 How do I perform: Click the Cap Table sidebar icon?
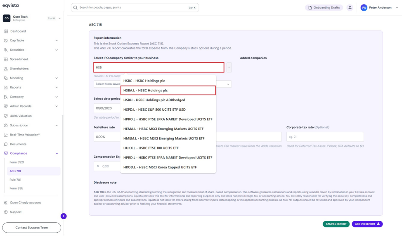tap(6, 40)
